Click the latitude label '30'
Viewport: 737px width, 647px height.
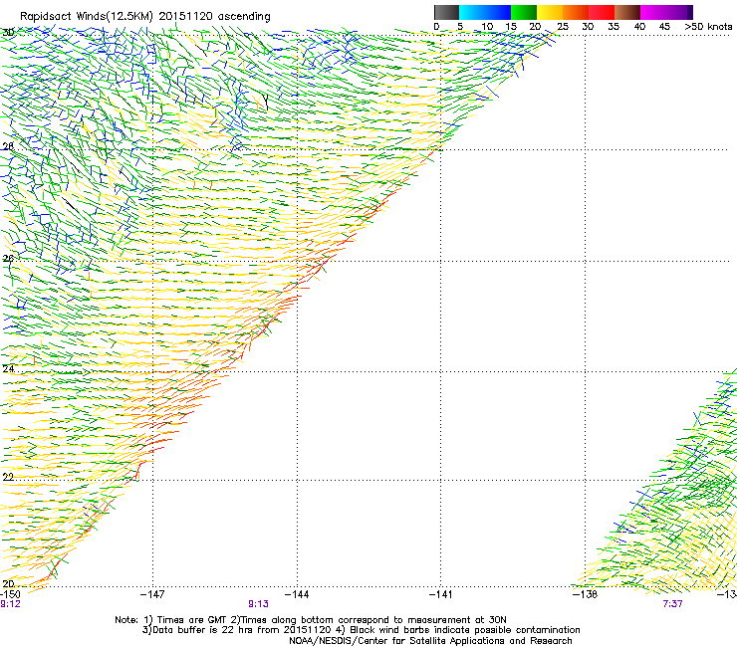coord(8,33)
